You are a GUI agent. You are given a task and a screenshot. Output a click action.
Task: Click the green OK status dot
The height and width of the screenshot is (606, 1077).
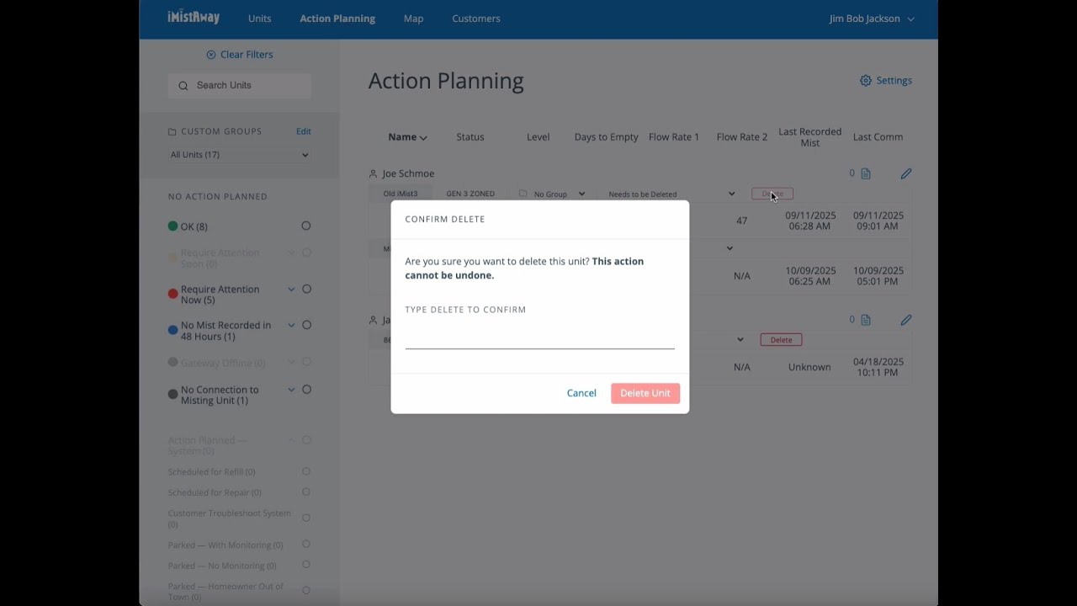tap(172, 226)
